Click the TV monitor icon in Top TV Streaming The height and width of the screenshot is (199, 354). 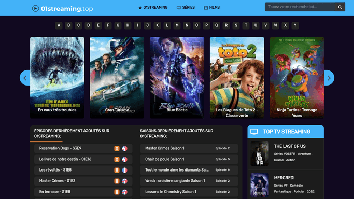click(x=254, y=132)
